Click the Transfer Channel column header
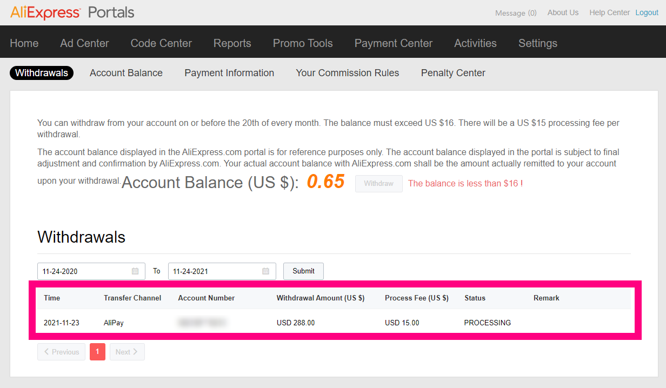This screenshot has width=666, height=388. tap(132, 298)
